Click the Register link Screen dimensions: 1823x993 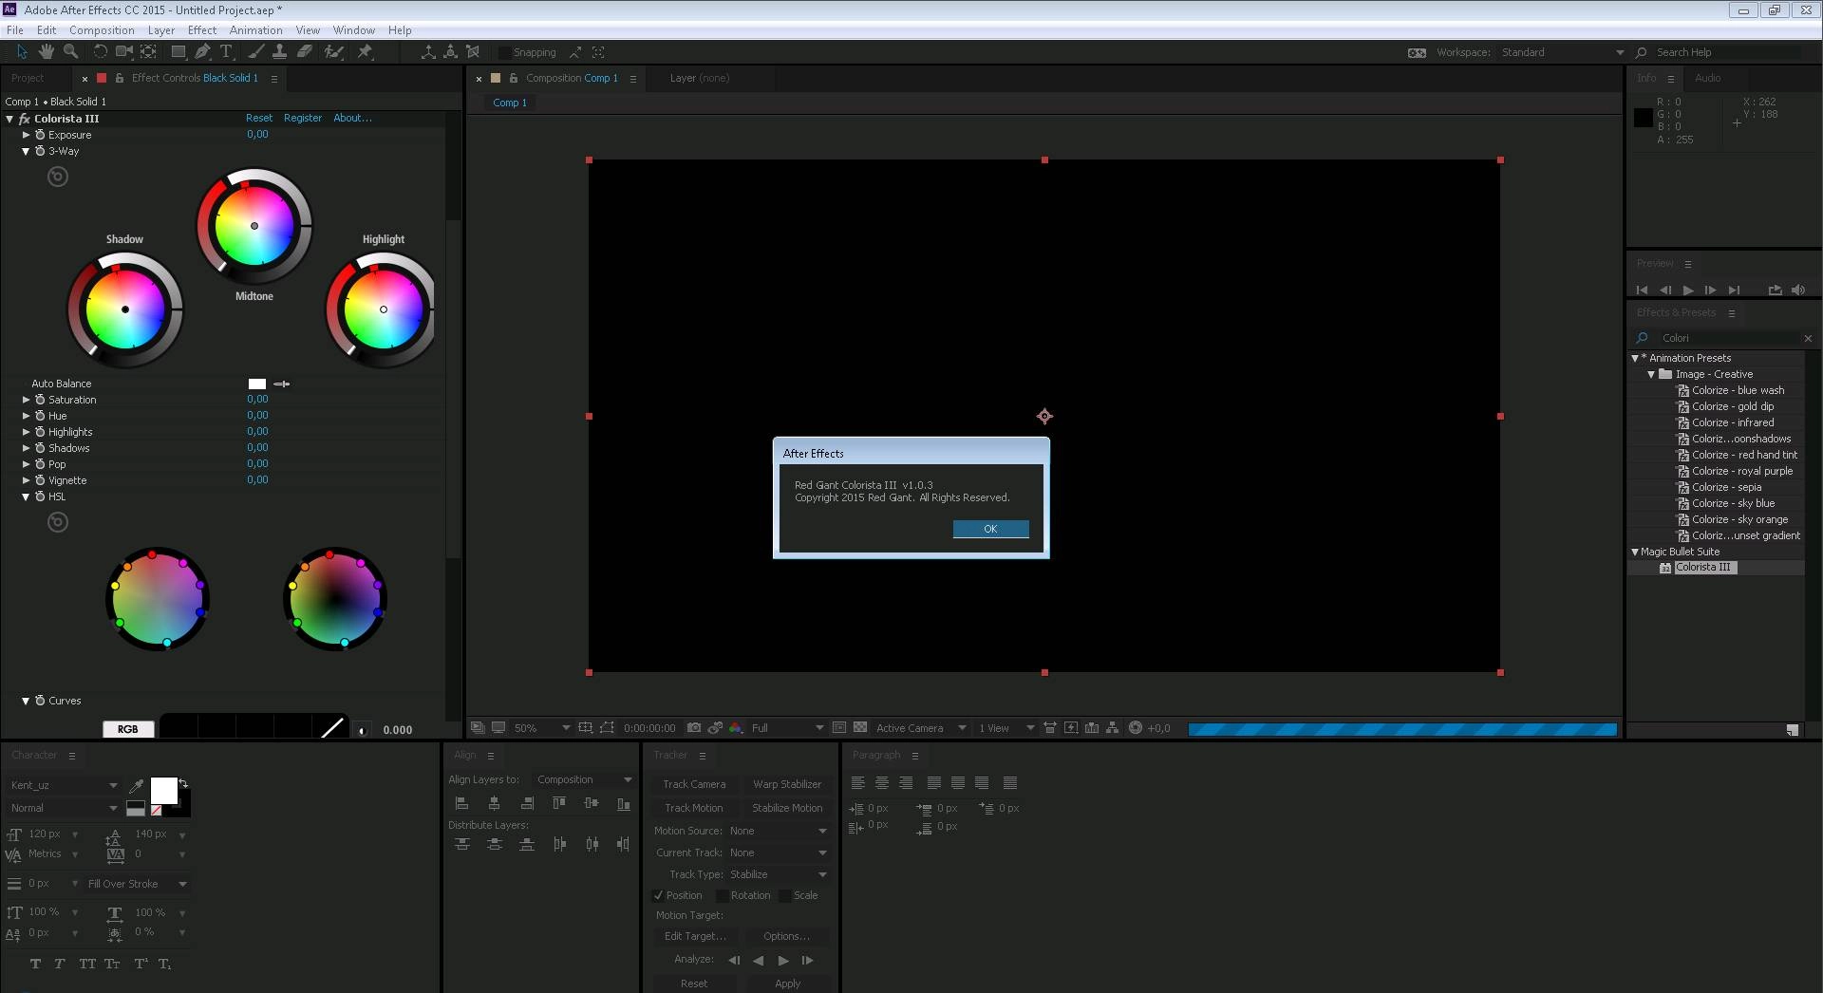303,118
